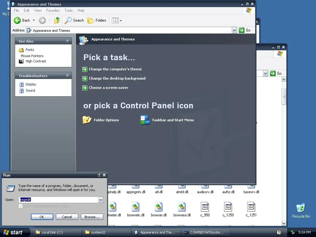
Task: Select the c_950 file icon
Action: point(205,207)
